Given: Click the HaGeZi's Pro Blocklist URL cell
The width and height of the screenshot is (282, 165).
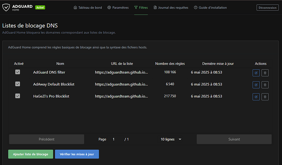Looking at the screenshot, I should click(121, 96).
